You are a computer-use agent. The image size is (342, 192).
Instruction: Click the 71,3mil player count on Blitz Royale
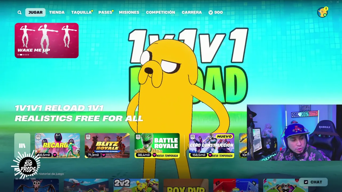[93, 155]
